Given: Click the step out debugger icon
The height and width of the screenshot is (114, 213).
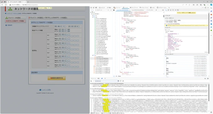Looking at the screenshot, I should click(x=173, y=10).
